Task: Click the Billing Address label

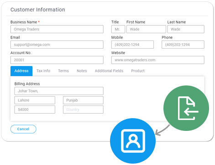Action: pyautogui.click(x=27, y=84)
